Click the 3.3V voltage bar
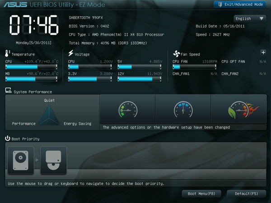This screenshot has width=271, height=203. 90,79
